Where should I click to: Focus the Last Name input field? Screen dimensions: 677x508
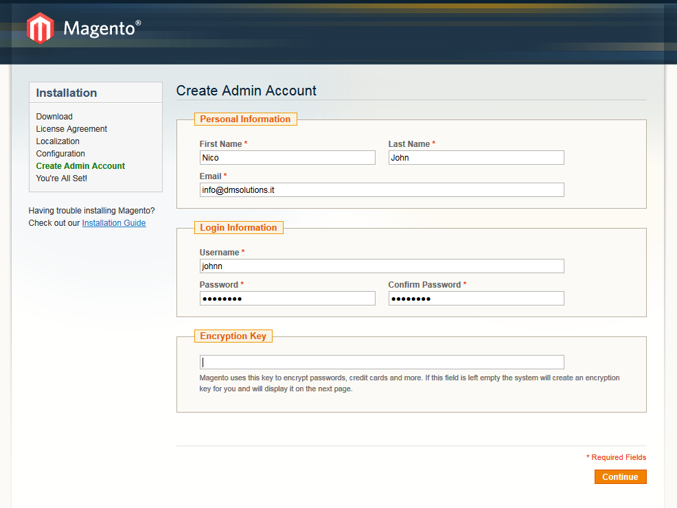(x=477, y=157)
